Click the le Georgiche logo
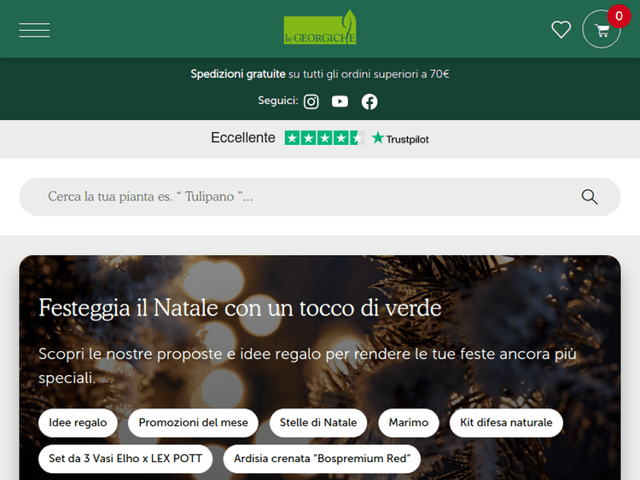640x480 pixels. point(320,29)
